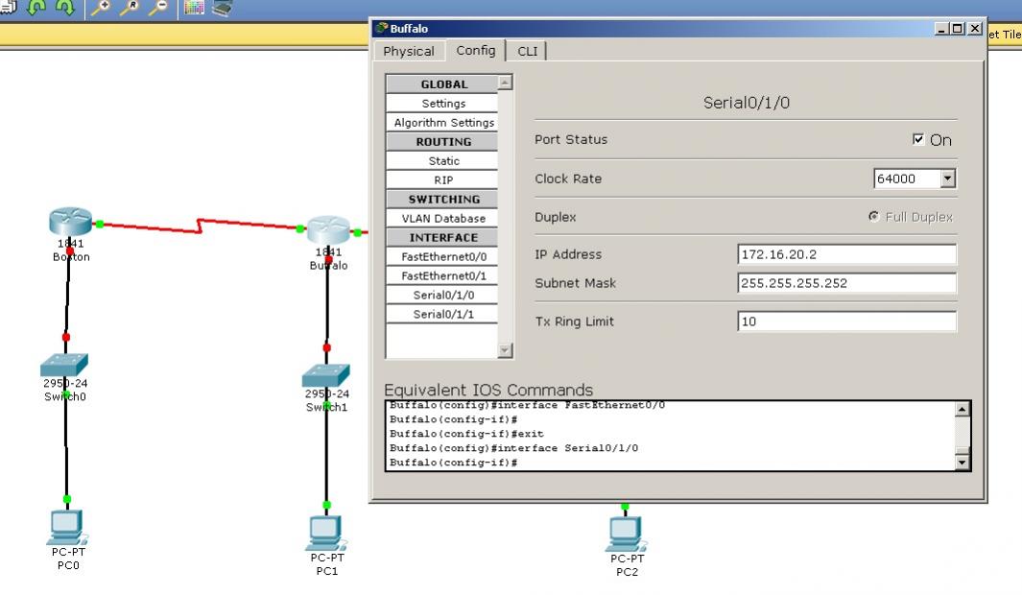Image resolution: width=1022 pixels, height=595 pixels.
Task: Expand the SWITCHING section header
Action: tap(441, 199)
